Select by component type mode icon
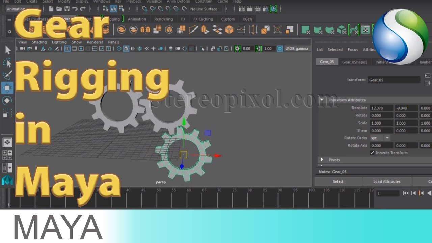 122,9
